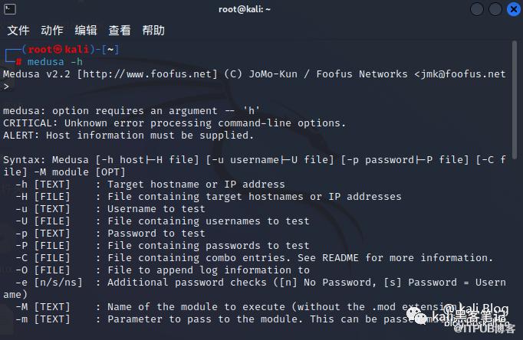Image resolution: width=523 pixels, height=340 pixels.
Task: Select the 编辑 menu
Action: click(86, 31)
